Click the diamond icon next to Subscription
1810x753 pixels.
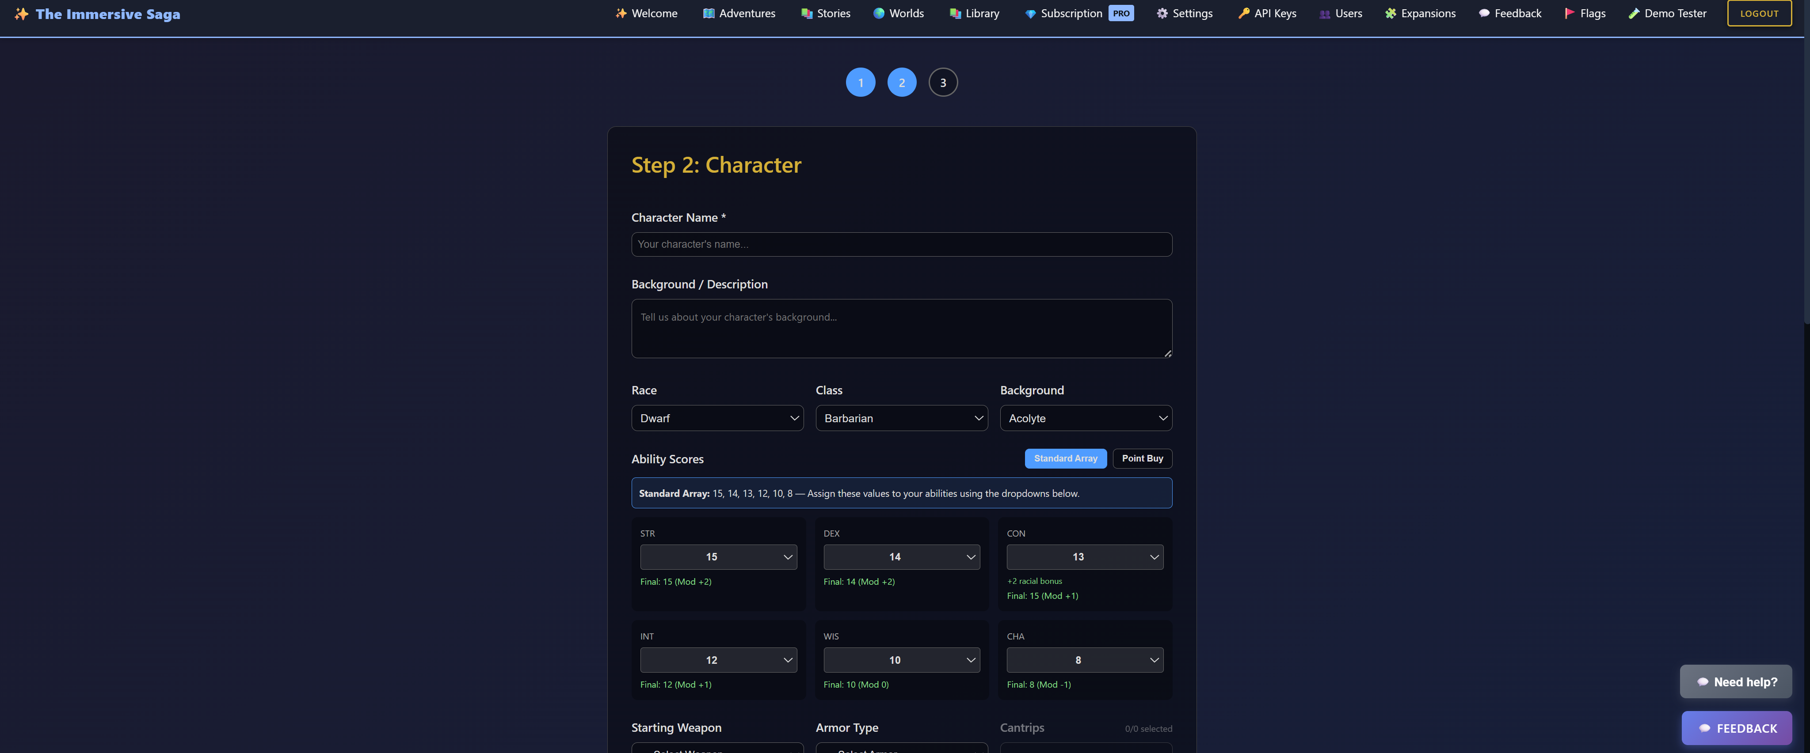coord(1030,14)
